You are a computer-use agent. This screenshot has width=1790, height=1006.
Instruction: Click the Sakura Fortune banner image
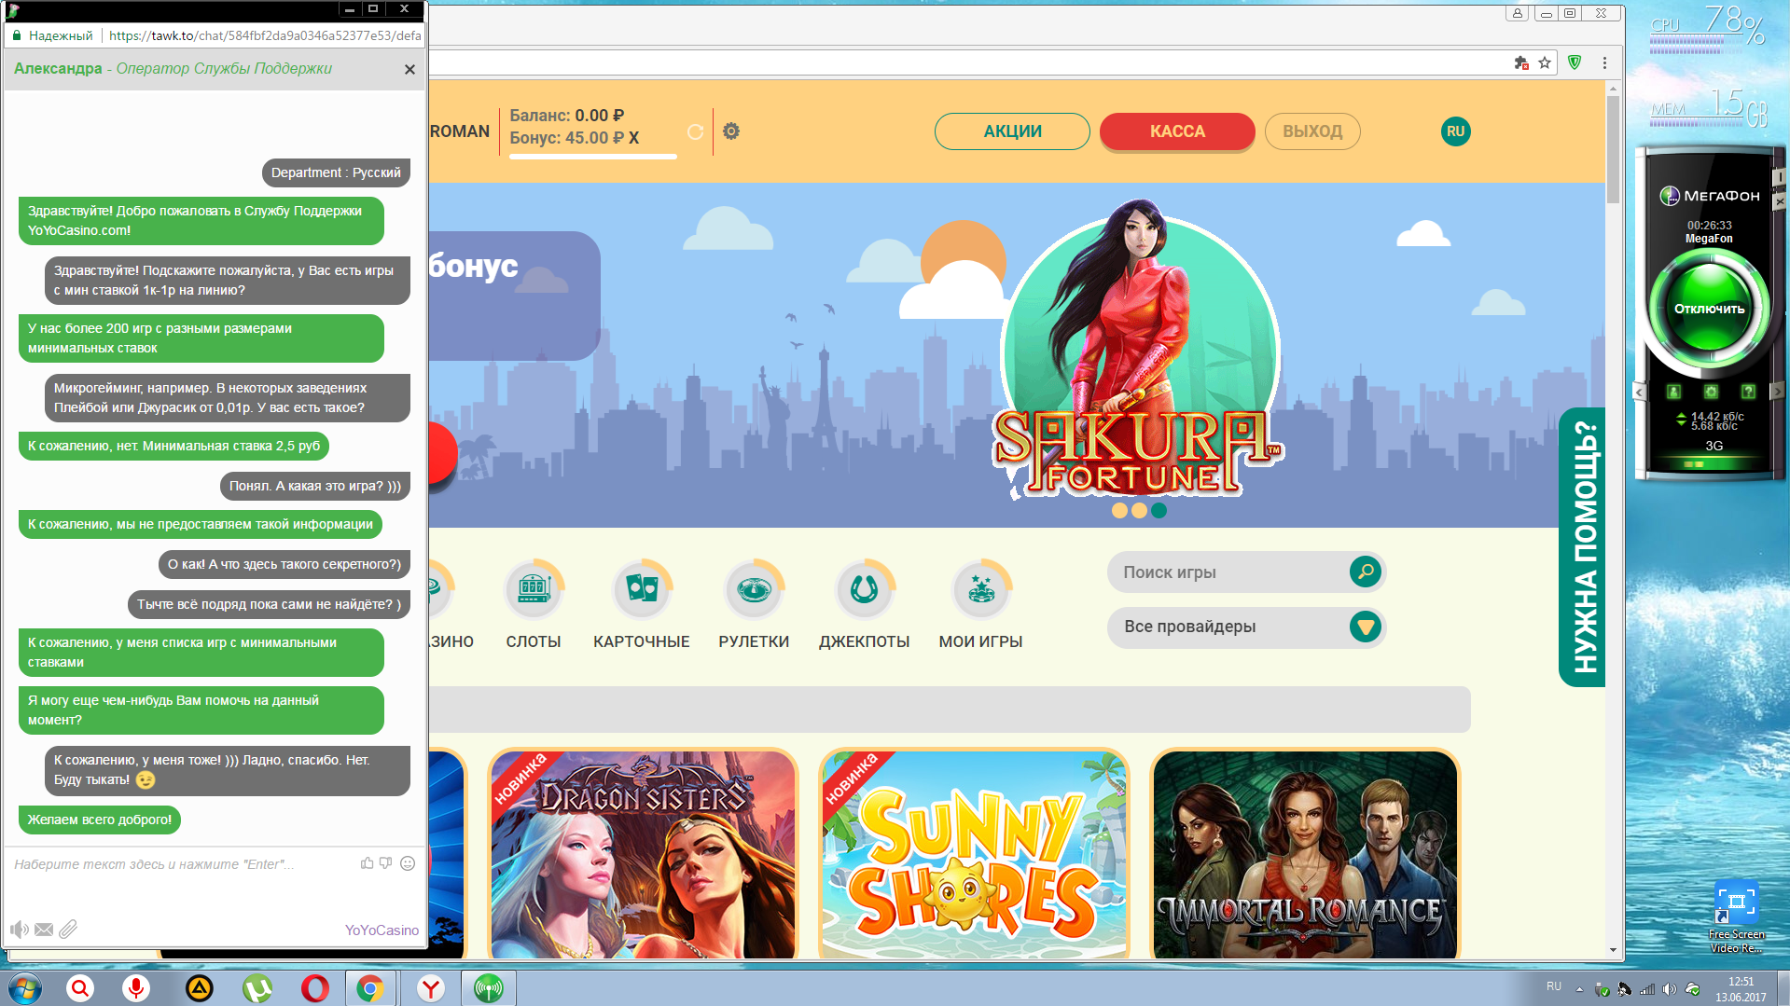click(x=1139, y=350)
